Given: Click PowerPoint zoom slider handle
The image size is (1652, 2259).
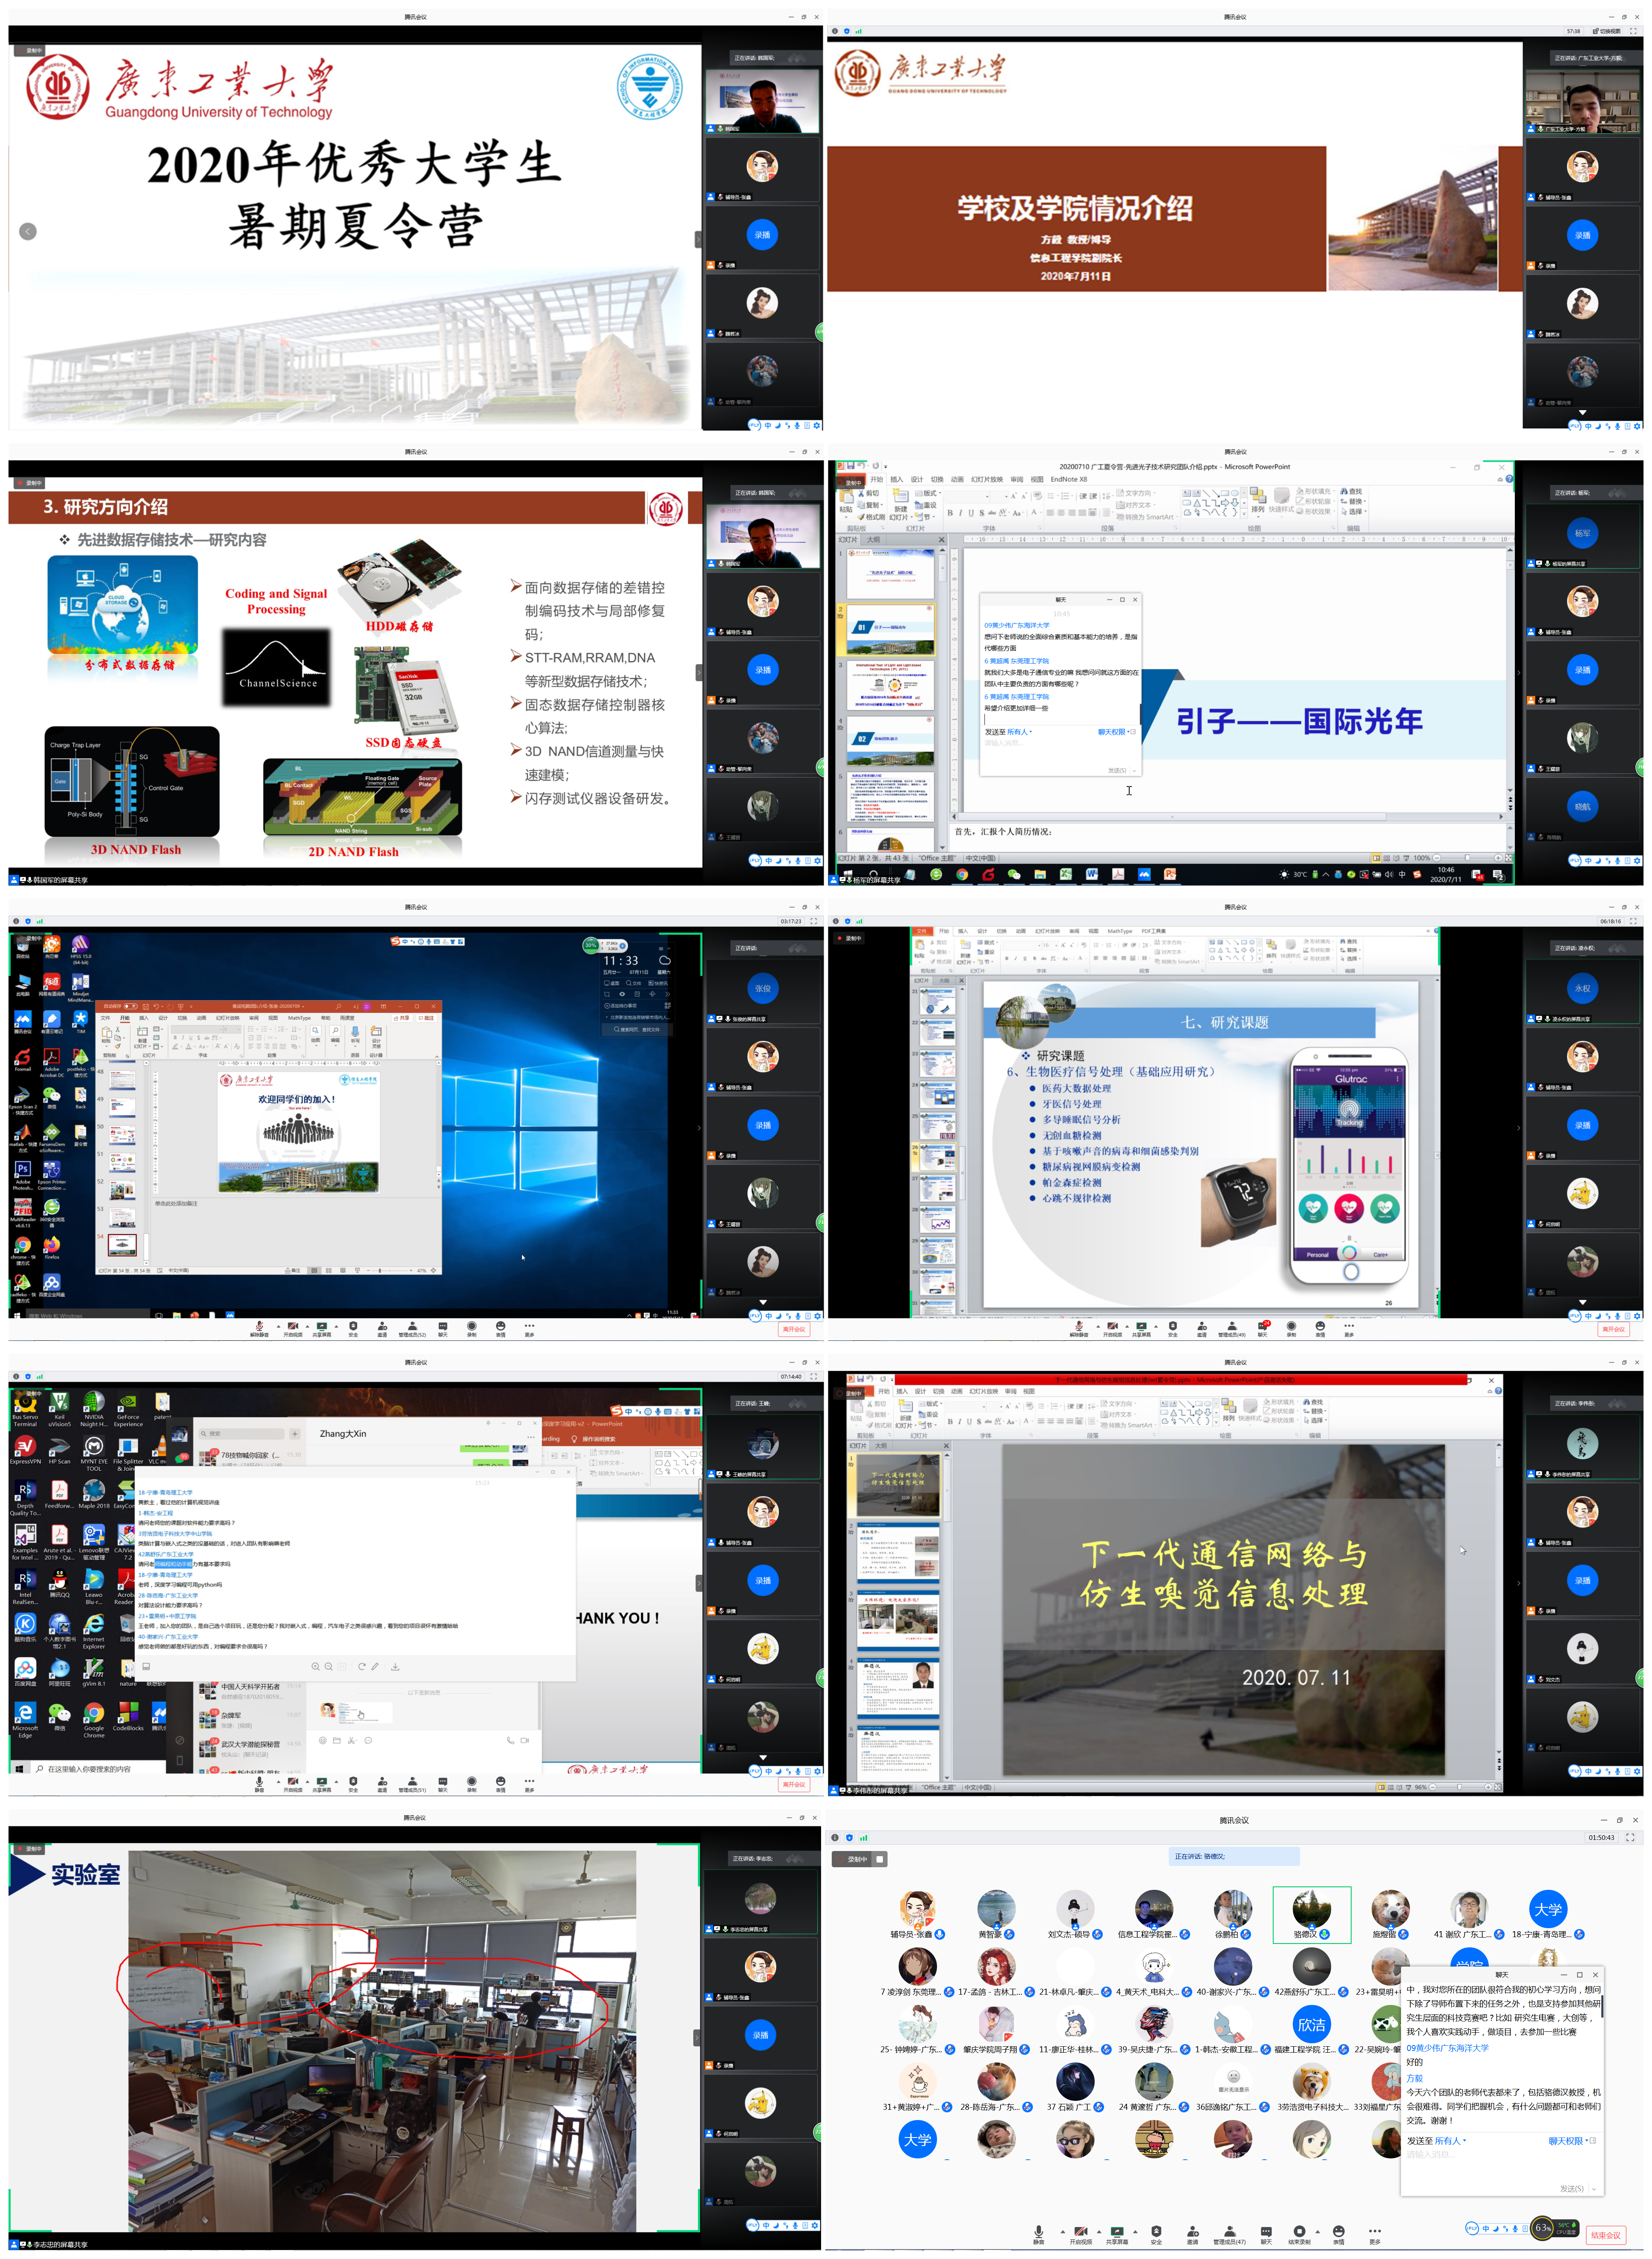Looking at the screenshot, I should 1468,859.
